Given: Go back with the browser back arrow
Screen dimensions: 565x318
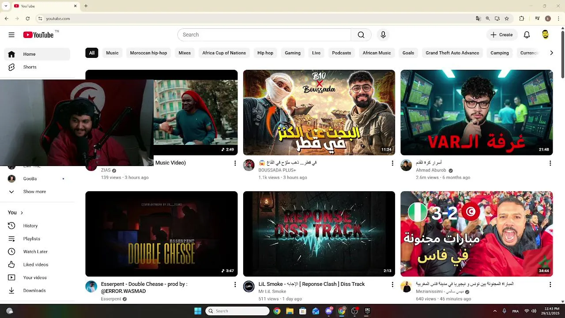Looking at the screenshot, I should [6, 19].
